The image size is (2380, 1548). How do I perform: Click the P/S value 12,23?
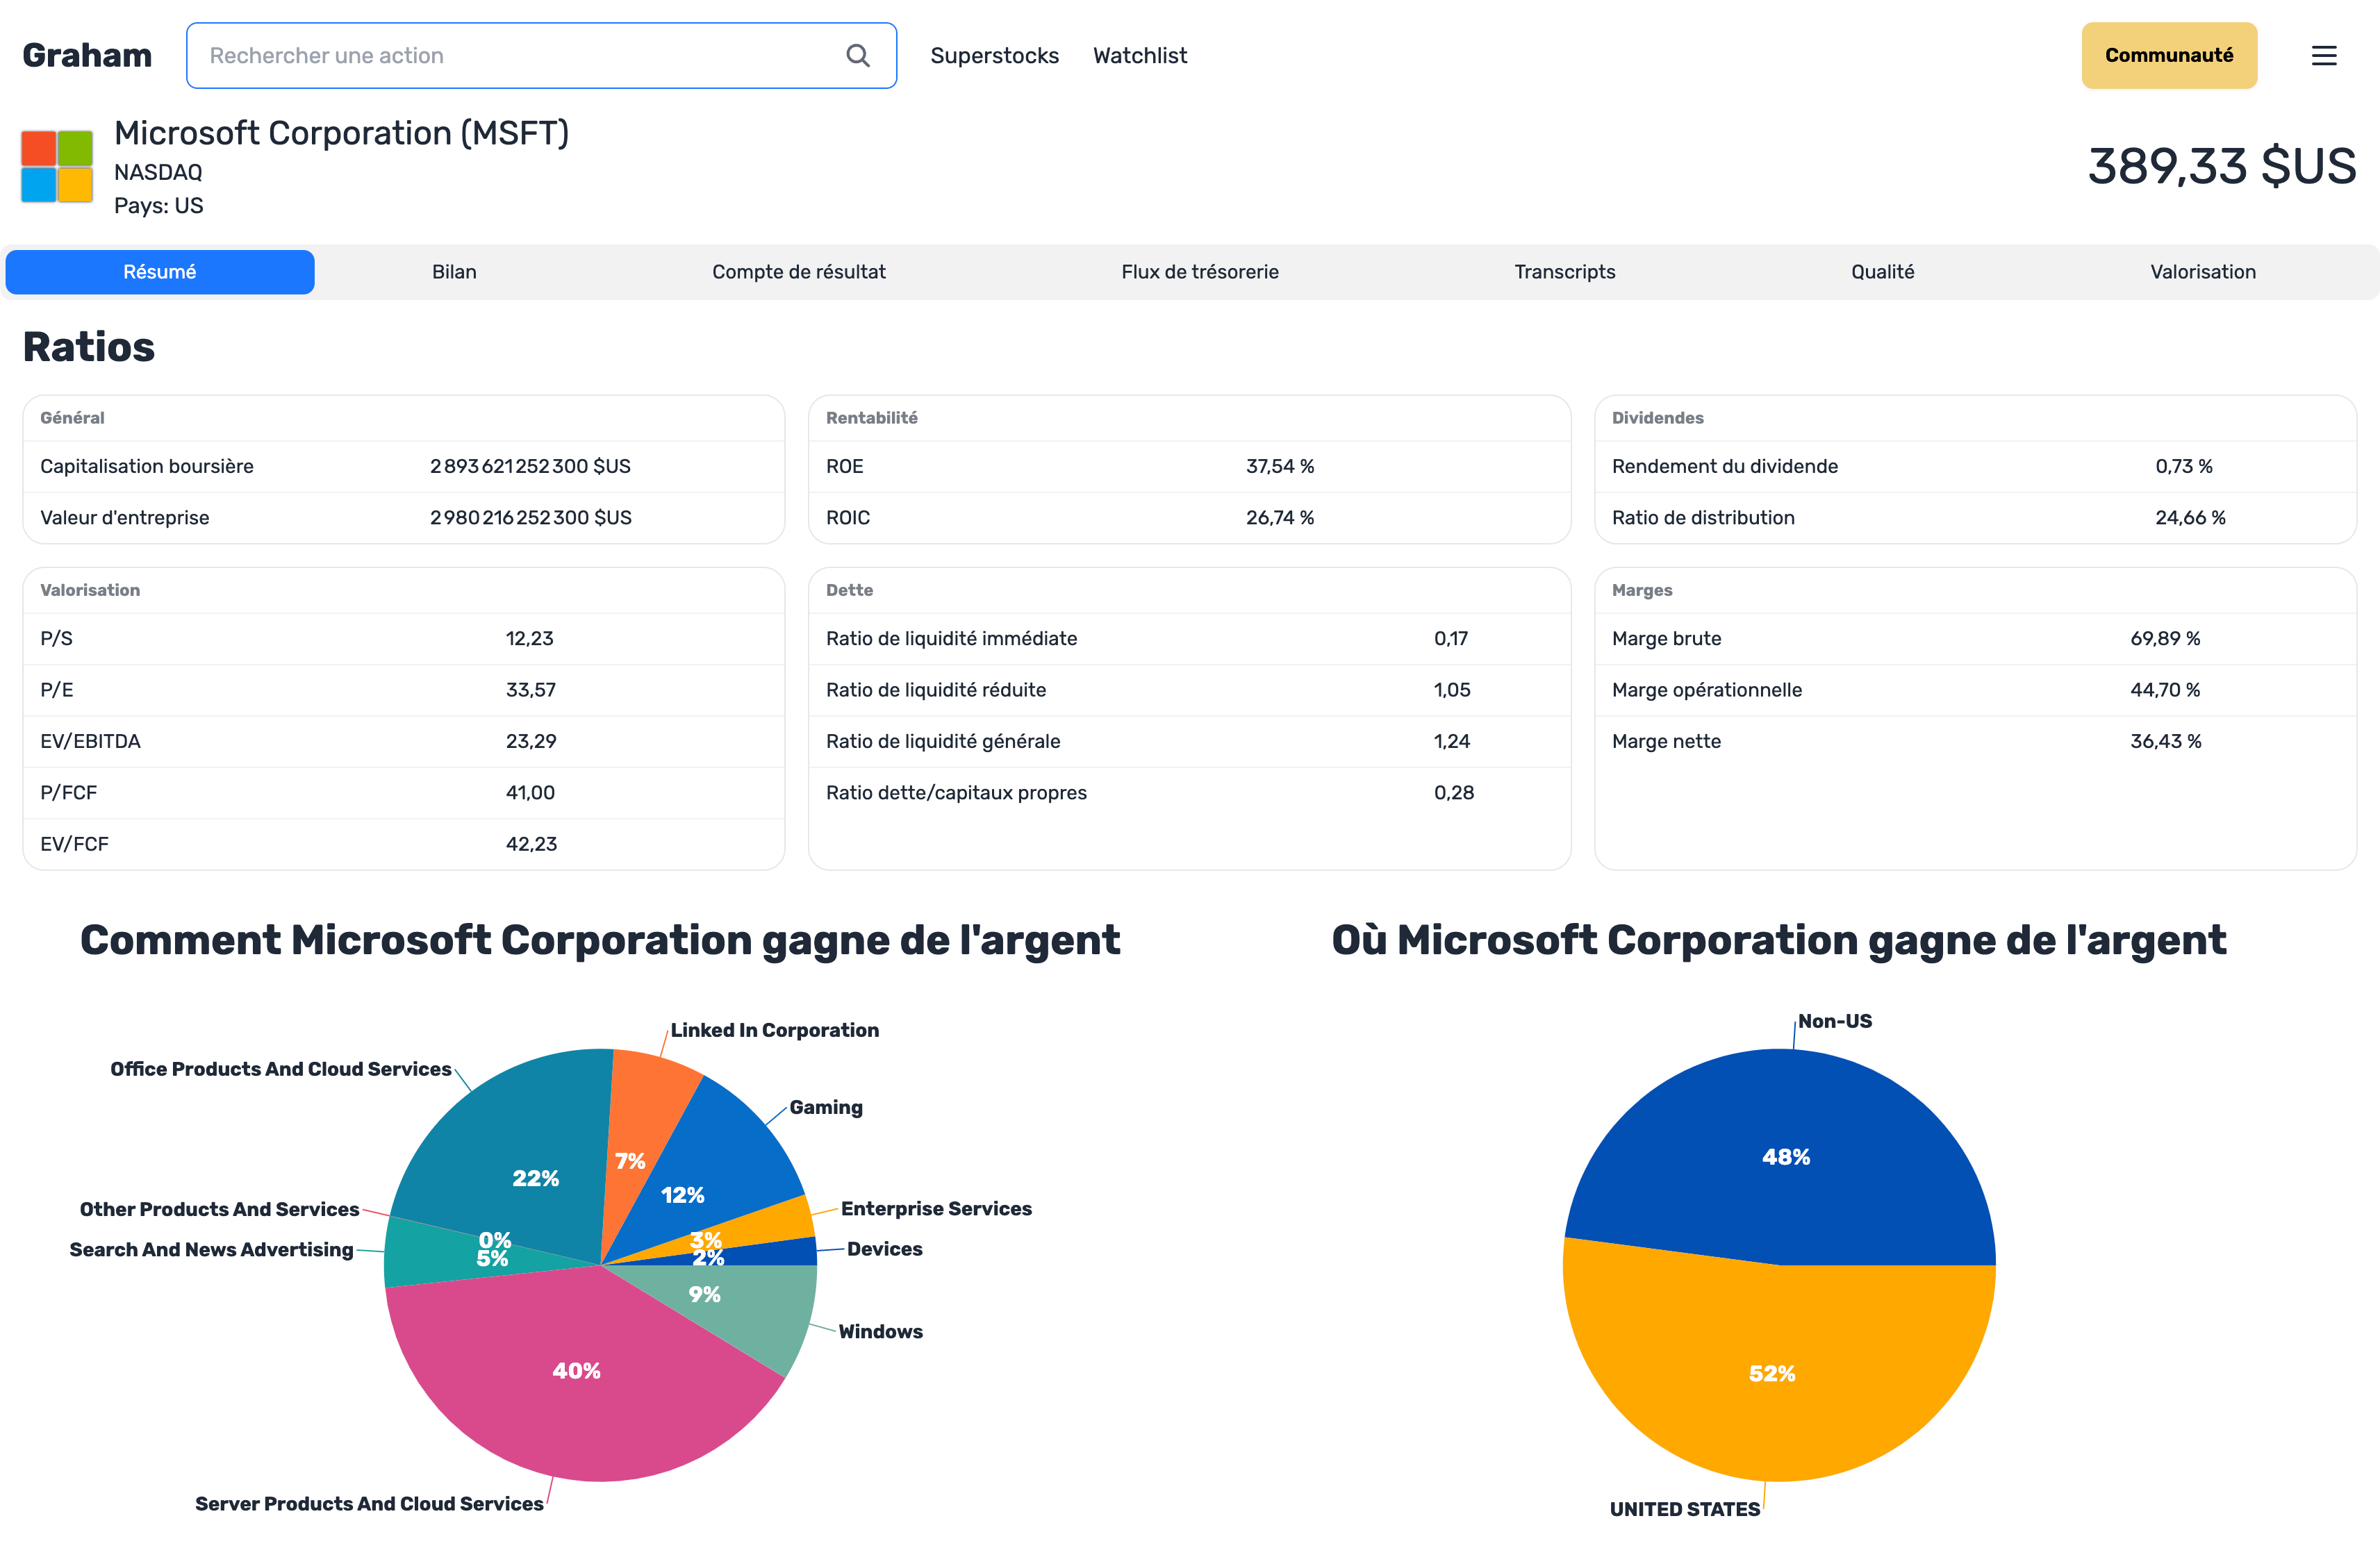(x=529, y=638)
